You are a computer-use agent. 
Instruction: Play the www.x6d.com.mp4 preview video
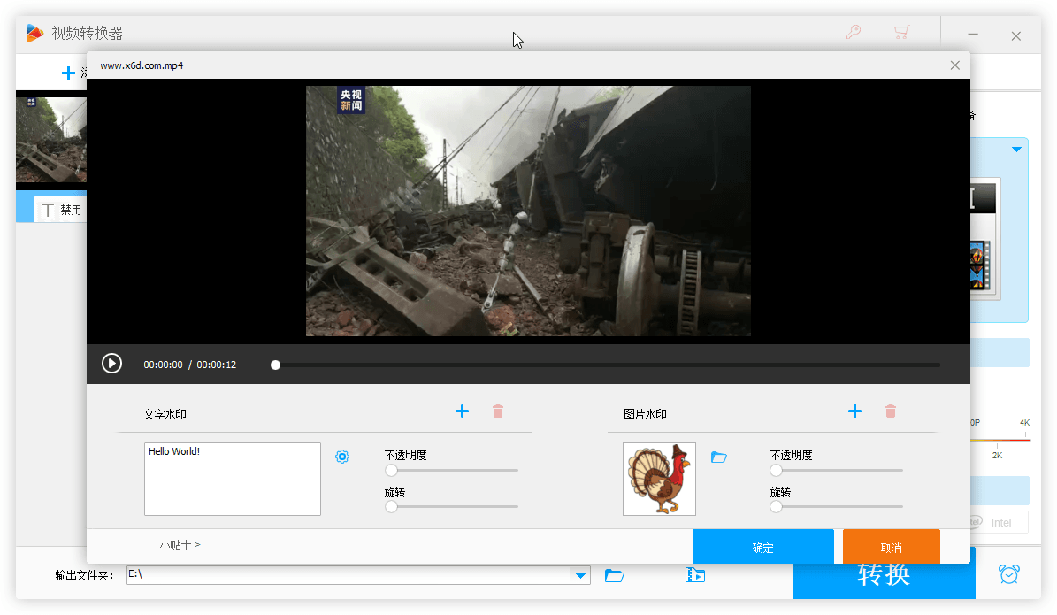click(111, 363)
